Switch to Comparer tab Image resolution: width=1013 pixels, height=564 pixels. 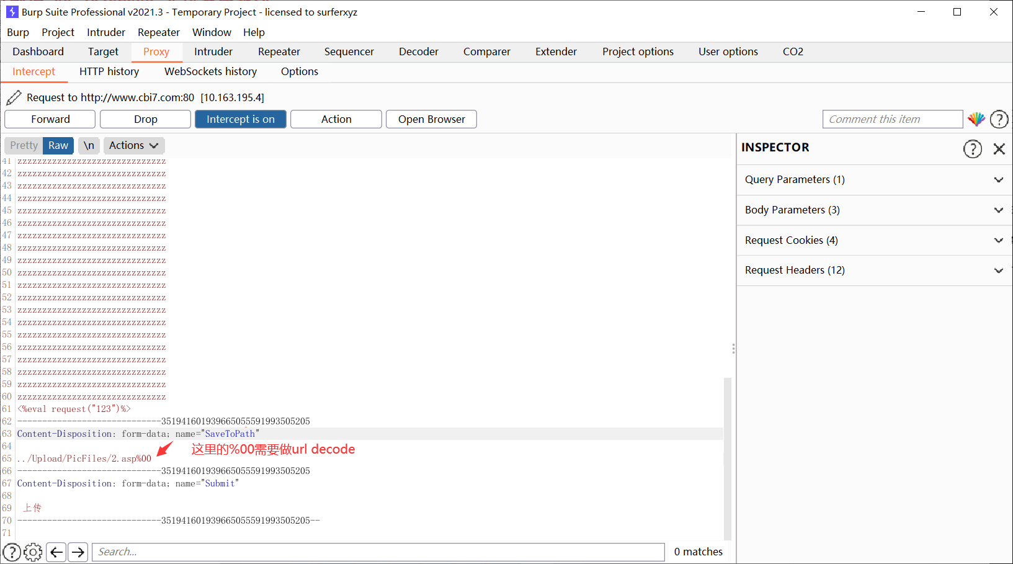pos(487,51)
